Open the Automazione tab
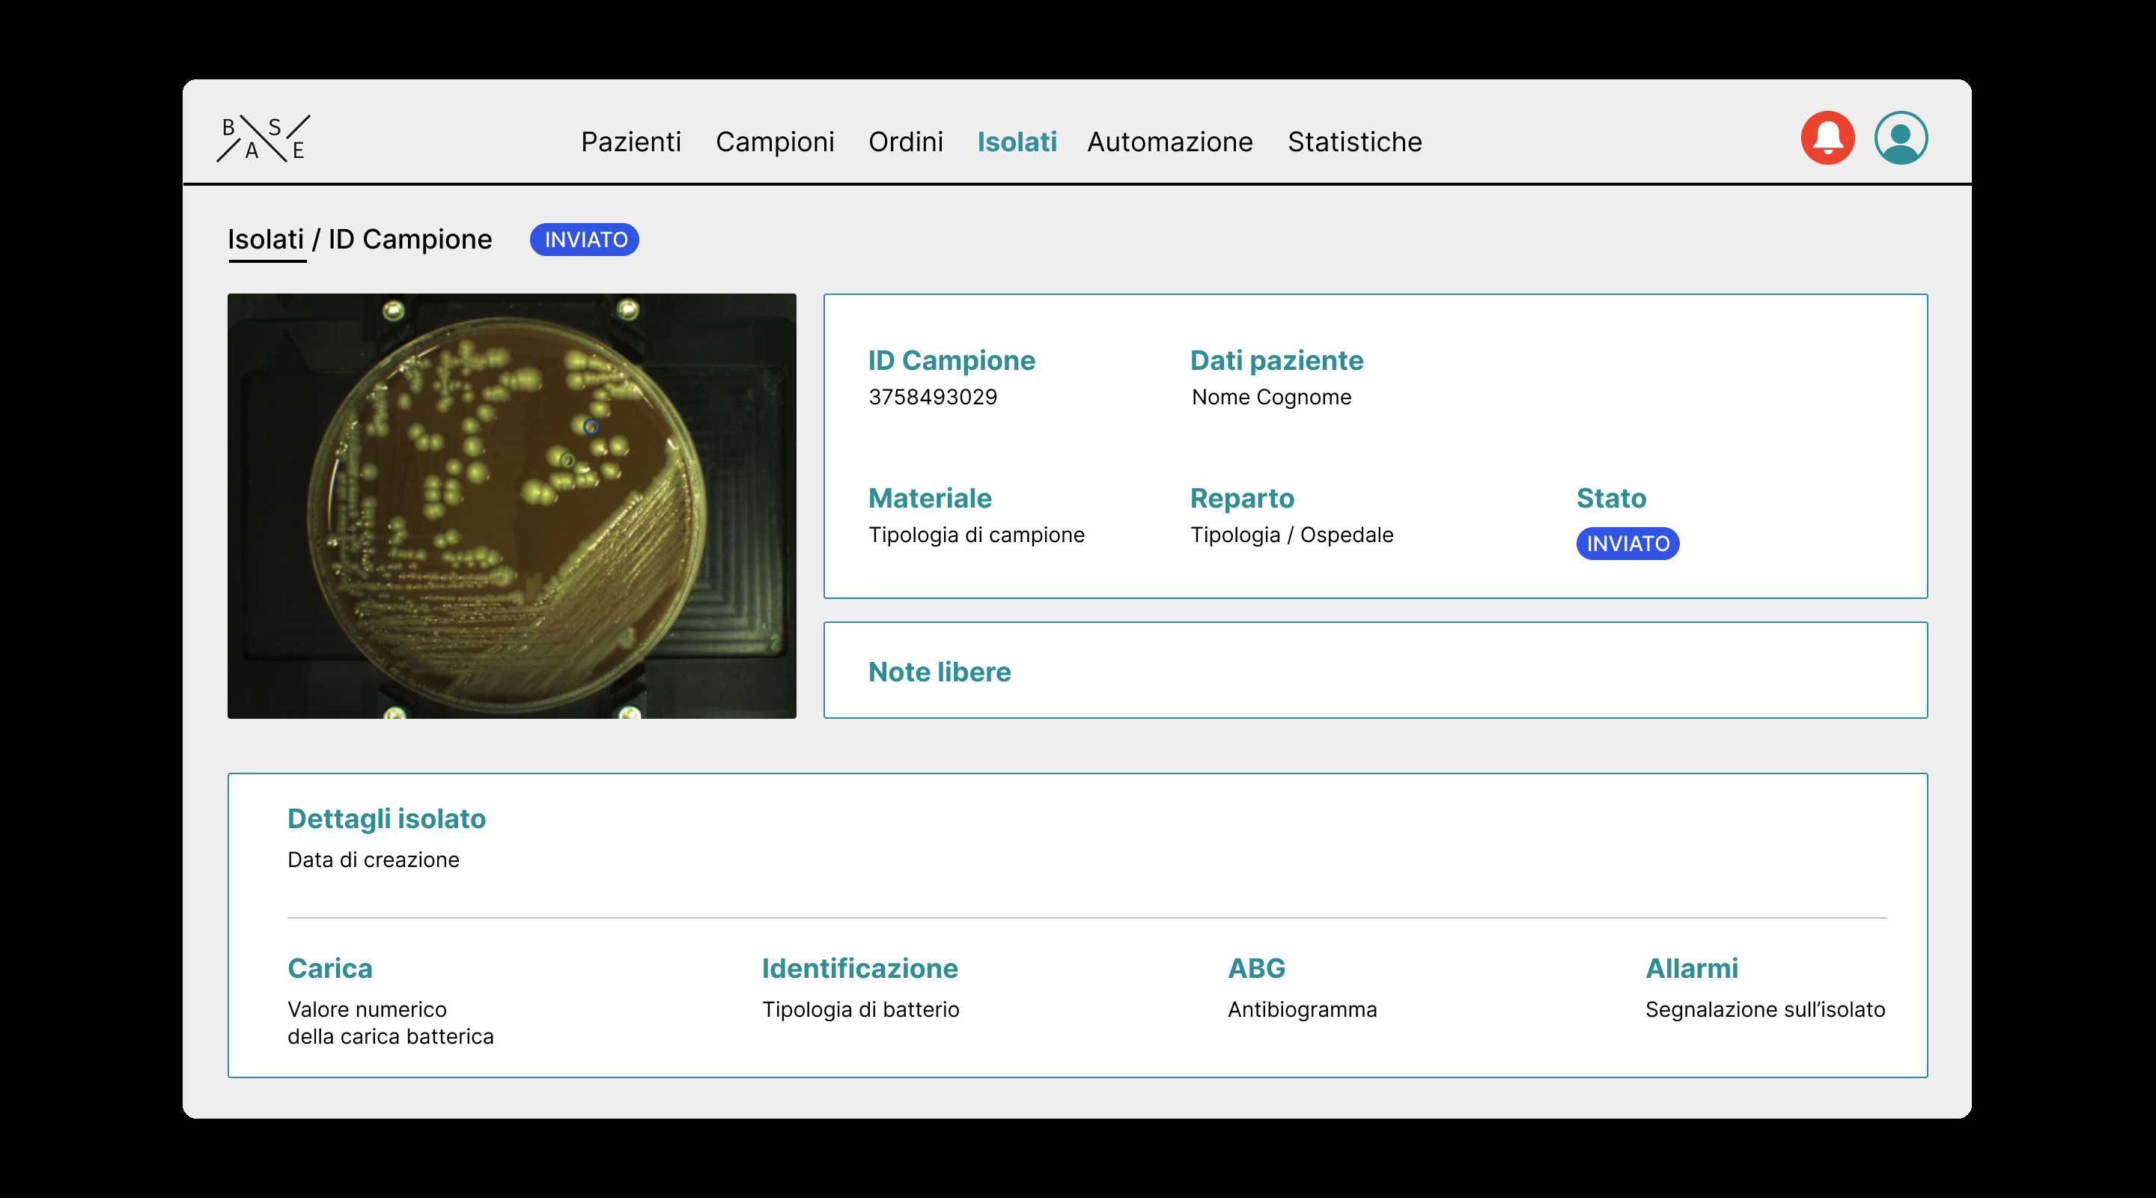 [1170, 142]
